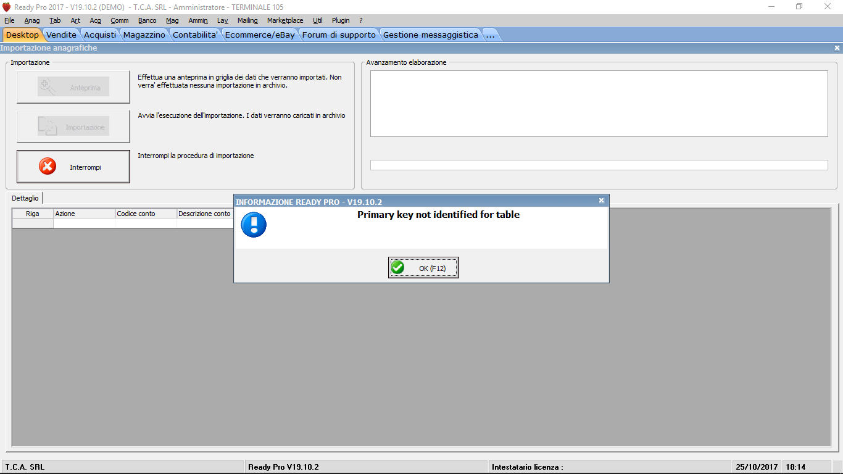Image resolution: width=843 pixels, height=474 pixels.
Task: Click the red X icon on Interrompi
Action: pyautogui.click(x=48, y=166)
